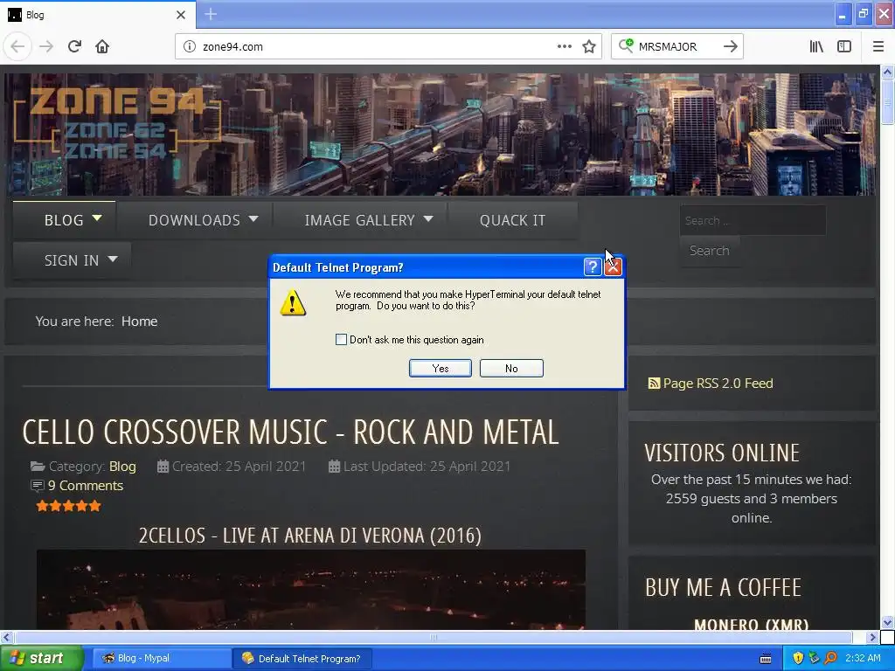Click the five-star rating
The width and height of the screenshot is (895, 671).
(x=68, y=506)
